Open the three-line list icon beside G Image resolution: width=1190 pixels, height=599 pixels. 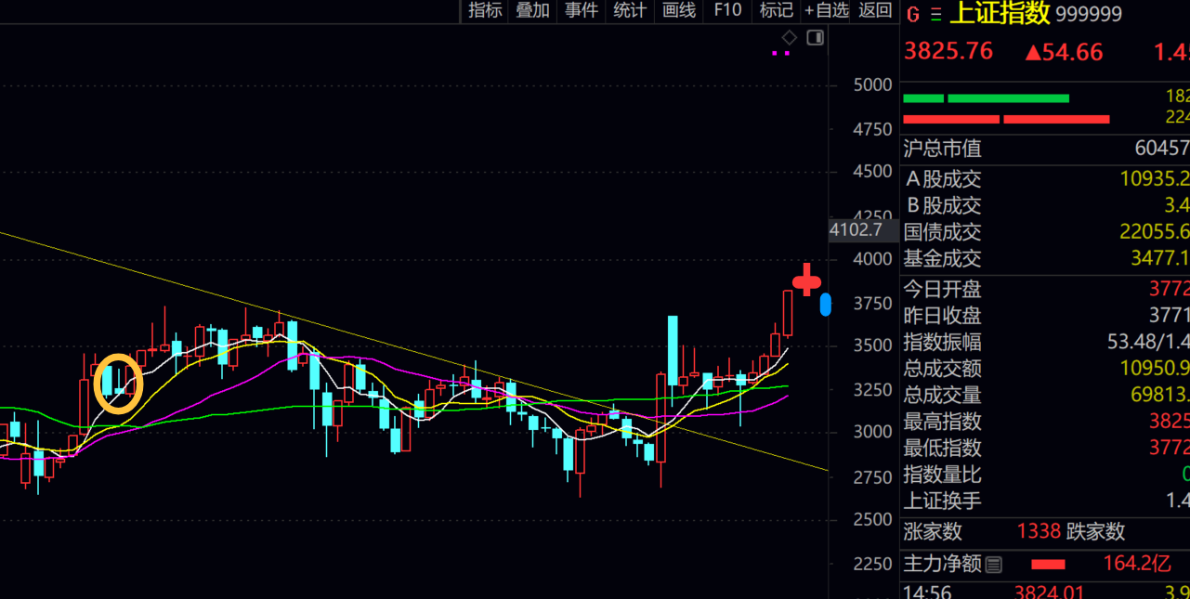point(935,15)
